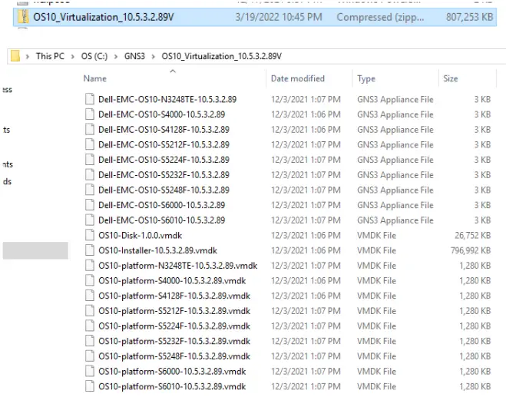Select file name Dell-EMC-OS10-N3248TE-10.5.3.2.89
The width and height of the screenshot is (506, 397).
point(167,99)
